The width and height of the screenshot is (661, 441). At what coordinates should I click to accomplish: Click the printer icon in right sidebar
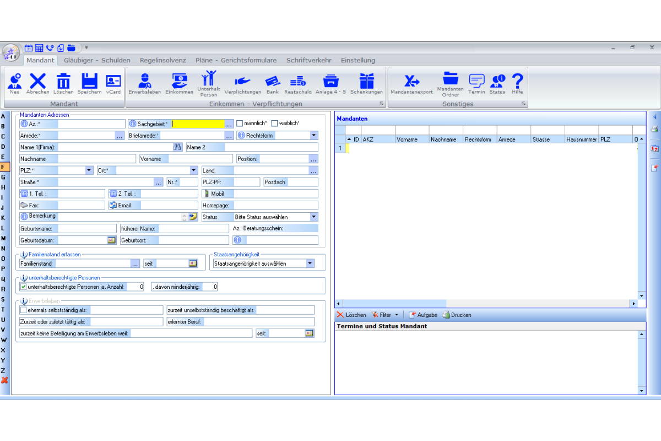coord(654,130)
